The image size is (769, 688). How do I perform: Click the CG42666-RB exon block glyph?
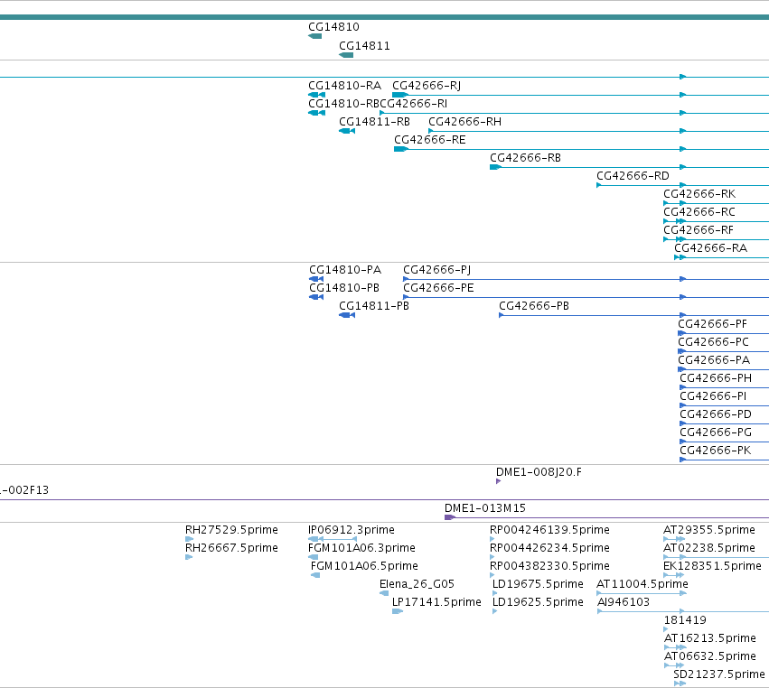pyautogui.click(x=495, y=167)
